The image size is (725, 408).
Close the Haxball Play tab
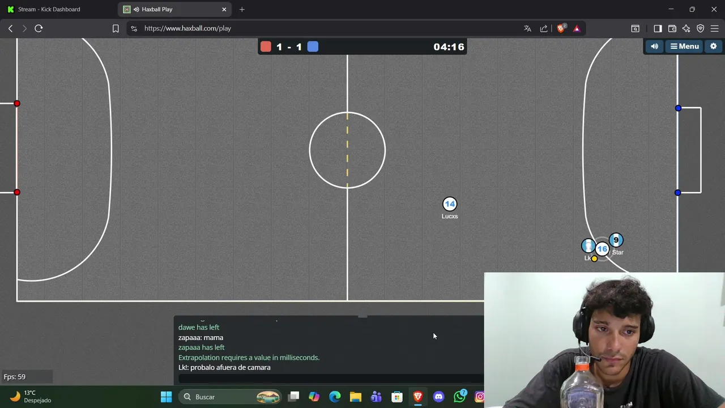224,9
